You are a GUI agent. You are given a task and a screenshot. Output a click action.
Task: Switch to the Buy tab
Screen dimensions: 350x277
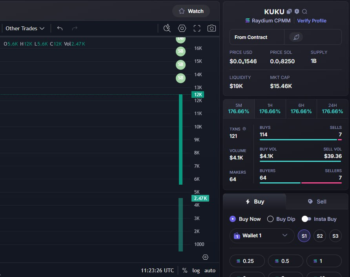click(255, 202)
